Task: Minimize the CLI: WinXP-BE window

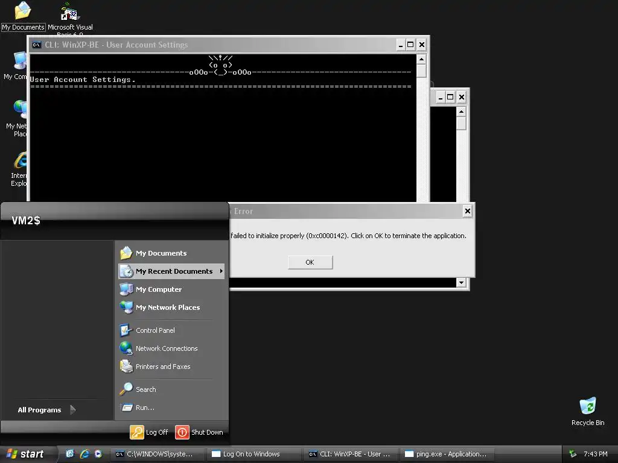Action: tap(401, 45)
